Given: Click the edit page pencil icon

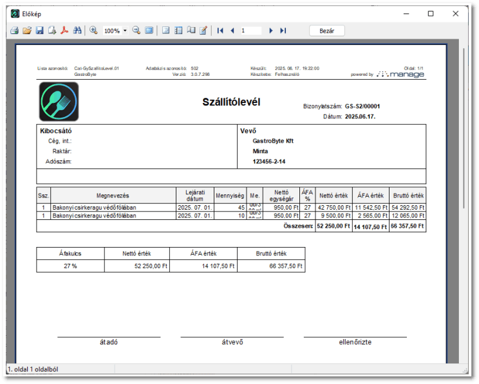Looking at the screenshot, I should coord(203,30).
